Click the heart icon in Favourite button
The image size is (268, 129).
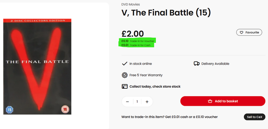click(x=241, y=33)
